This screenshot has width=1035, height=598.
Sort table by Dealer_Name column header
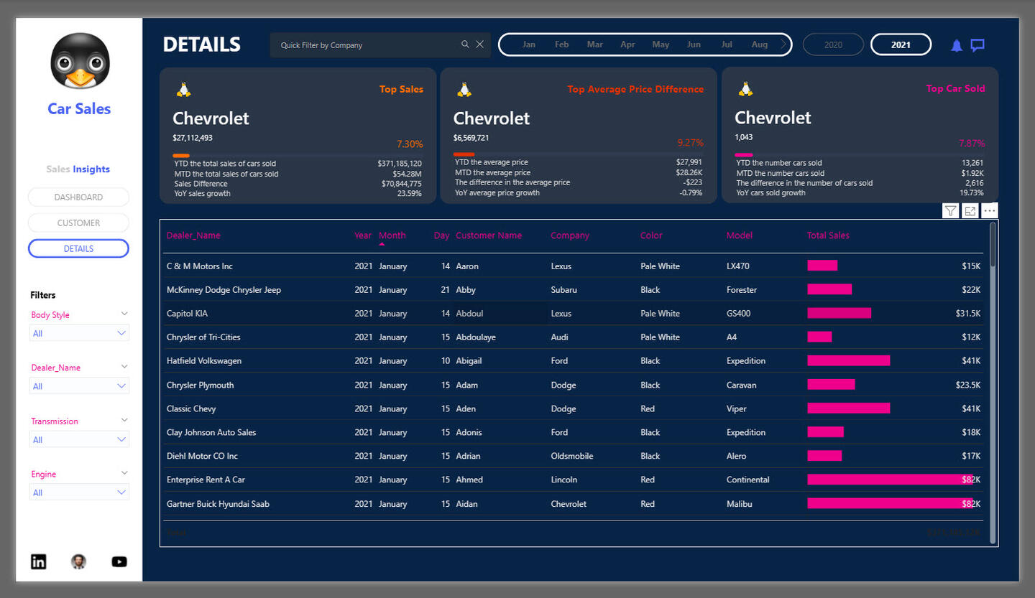[x=193, y=235]
